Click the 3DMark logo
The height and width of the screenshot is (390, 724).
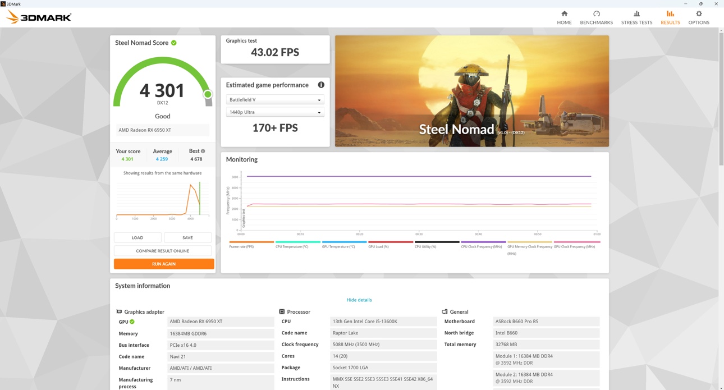pos(39,17)
